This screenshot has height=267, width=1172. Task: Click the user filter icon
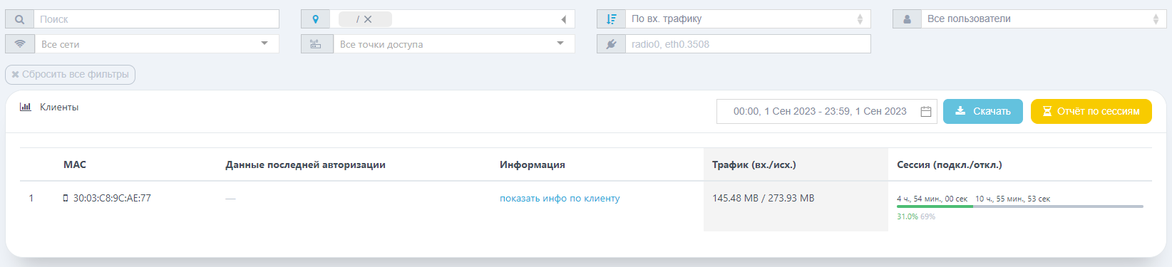pos(907,19)
